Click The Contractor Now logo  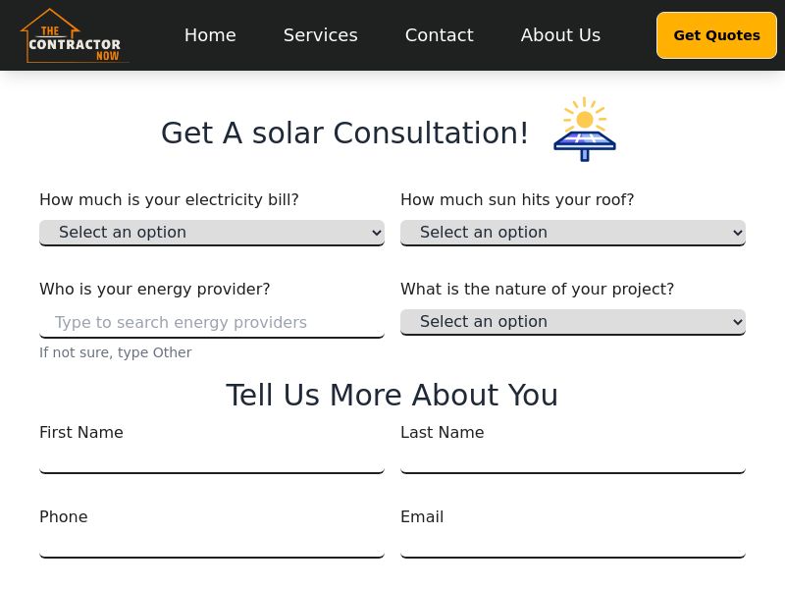(74, 34)
